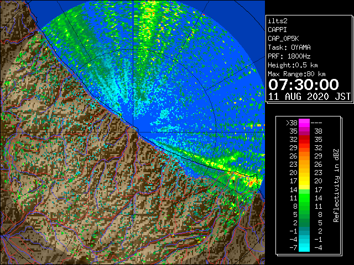Click the date '11 AUG 2020 JST'
Image resolution: width=354 pixels, height=265 pixels.
(x=309, y=97)
